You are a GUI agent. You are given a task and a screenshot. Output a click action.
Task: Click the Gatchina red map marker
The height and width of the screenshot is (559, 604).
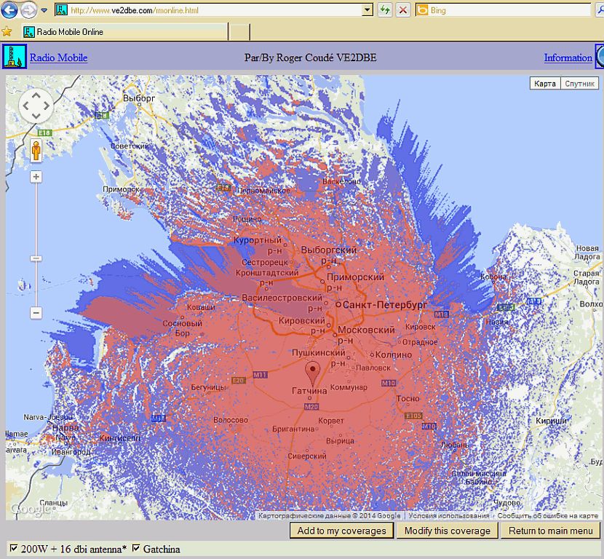coord(314,373)
